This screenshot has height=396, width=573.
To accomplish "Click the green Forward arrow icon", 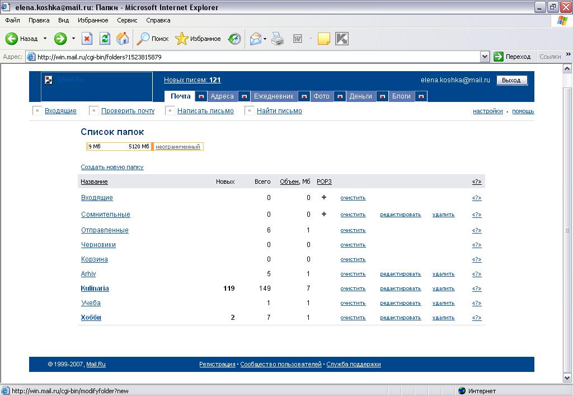I will point(60,39).
